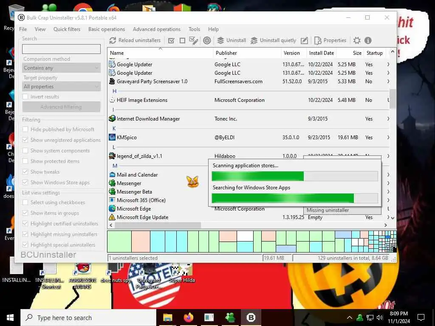435x326 pixels.
Task: Open the Target property dropdown
Action: (x=61, y=87)
